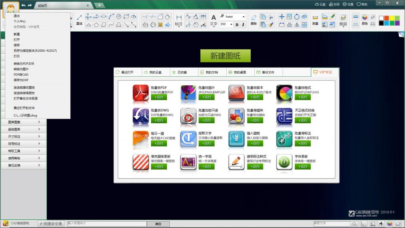Expand the 尺寸标注 sidebar panel
The width and height of the screenshot is (405, 228).
[x=23, y=136]
